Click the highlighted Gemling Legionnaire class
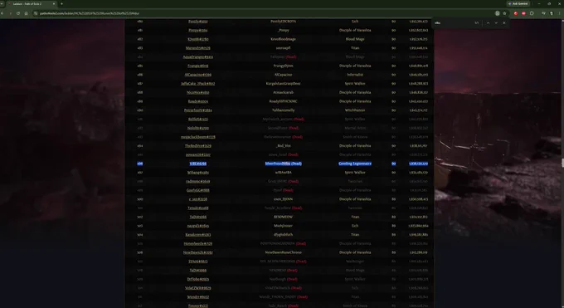Viewport: 564px width, 308px height. (x=355, y=164)
